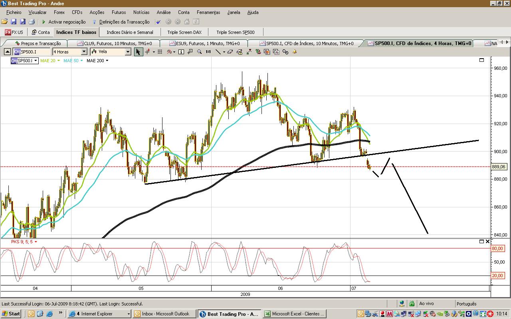The width and height of the screenshot is (511, 319).
Task: Select the eraser tool in chart toolbar
Action: (x=230, y=52)
